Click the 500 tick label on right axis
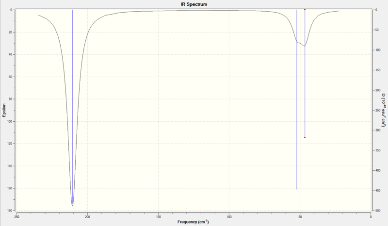Screen dimensions: 388x226 pyautogui.click(x=378, y=210)
